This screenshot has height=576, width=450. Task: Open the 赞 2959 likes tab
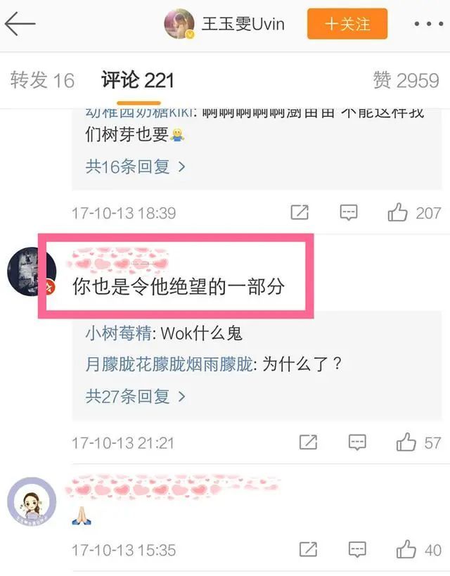tap(406, 80)
